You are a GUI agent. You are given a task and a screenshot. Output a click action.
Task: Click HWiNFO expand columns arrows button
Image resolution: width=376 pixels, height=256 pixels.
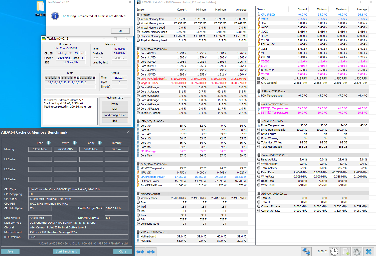(140, 251)
